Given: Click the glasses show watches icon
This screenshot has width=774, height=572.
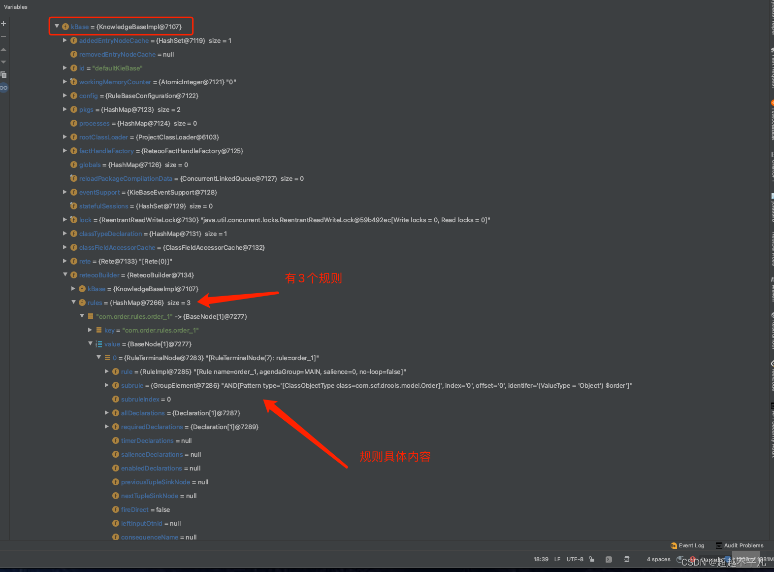Looking at the screenshot, I should pyautogui.click(x=3, y=88).
